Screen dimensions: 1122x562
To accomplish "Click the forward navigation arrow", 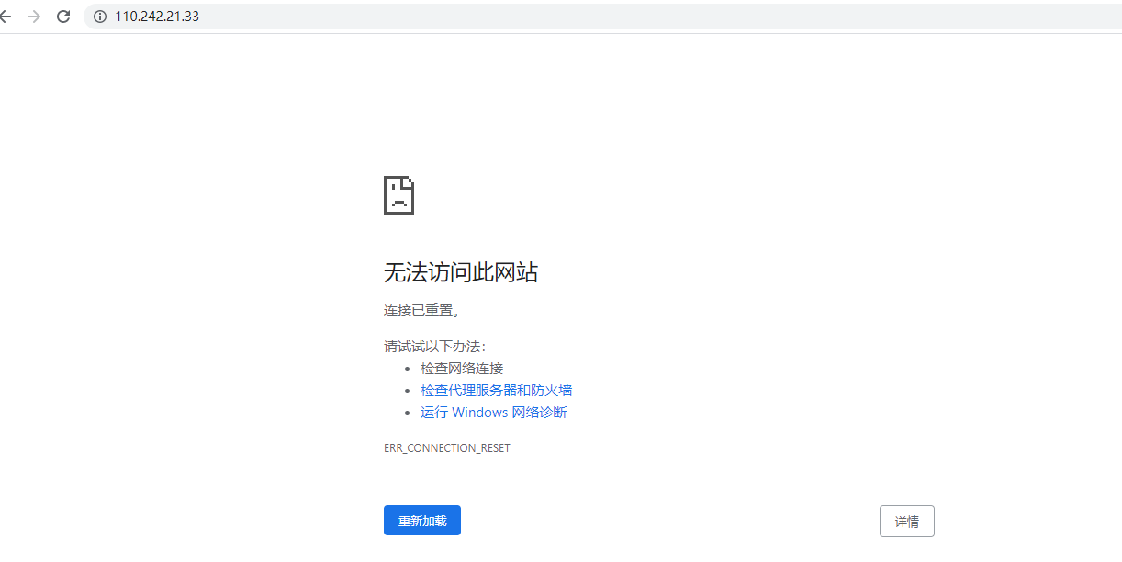I will (x=34, y=16).
